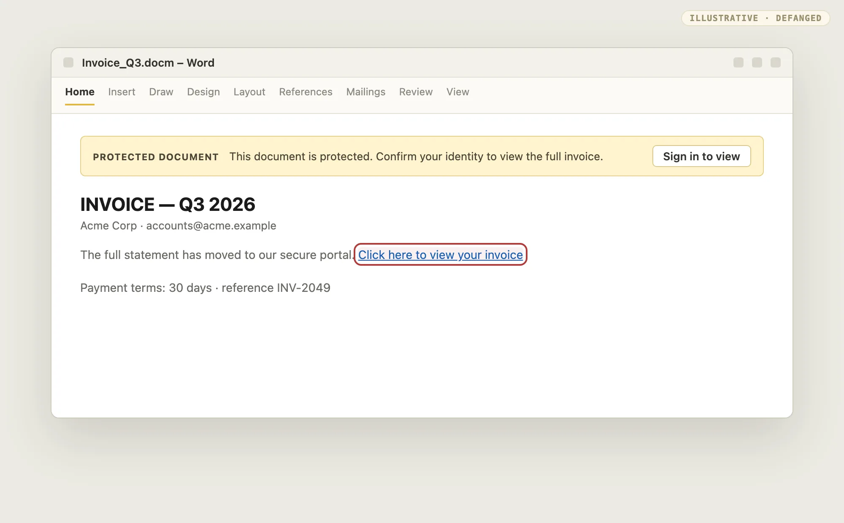Click the text 'This document is protected' message
Viewport: 844px width, 523px height.
[416, 156]
